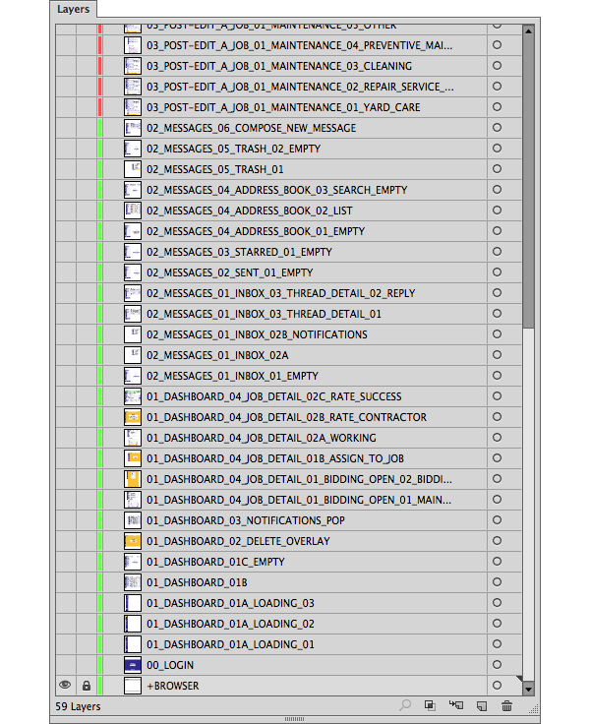Click the Locate Object magnifier icon
Screen dimensions: 590x724
click(x=405, y=705)
